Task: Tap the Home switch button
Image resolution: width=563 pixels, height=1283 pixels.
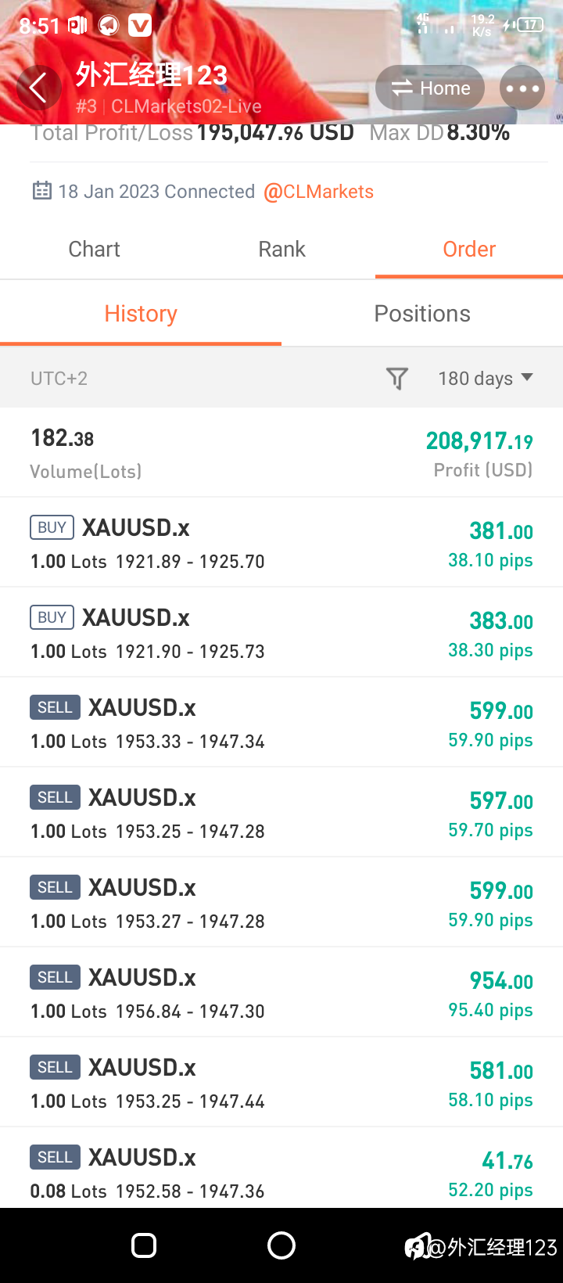Action: point(430,88)
